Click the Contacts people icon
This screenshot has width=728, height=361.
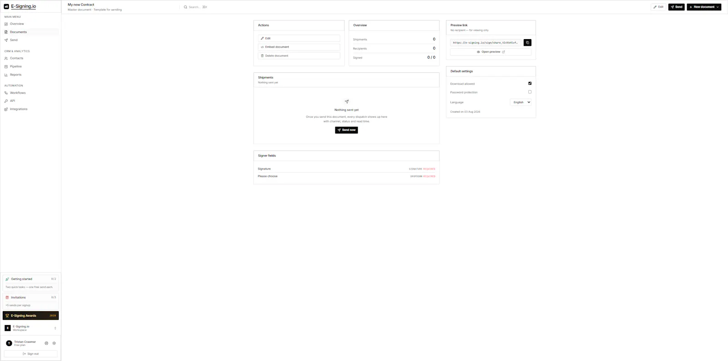point(6,58)
